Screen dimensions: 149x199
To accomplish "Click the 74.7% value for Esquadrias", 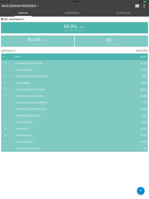I will pyautogui.click(x=144, y=135).
